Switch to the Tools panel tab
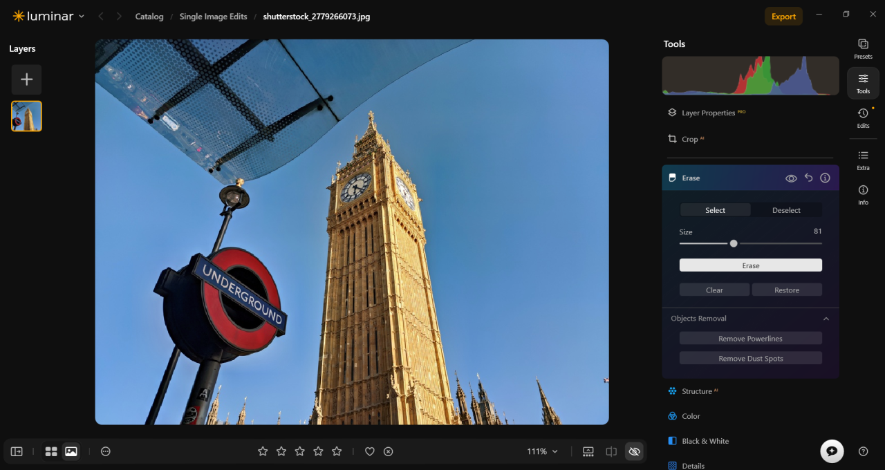The image size is (885, 470). [x=863, y=83]
